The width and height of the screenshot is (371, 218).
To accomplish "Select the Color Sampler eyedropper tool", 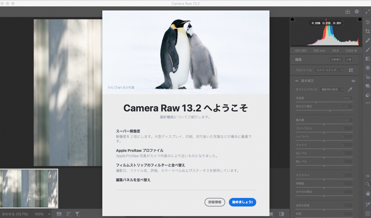I will click(367, 204).
